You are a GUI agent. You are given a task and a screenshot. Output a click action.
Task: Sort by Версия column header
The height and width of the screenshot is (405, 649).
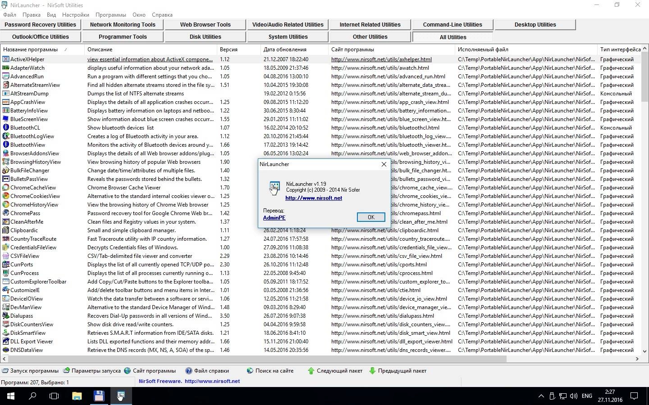pos(238,49)
